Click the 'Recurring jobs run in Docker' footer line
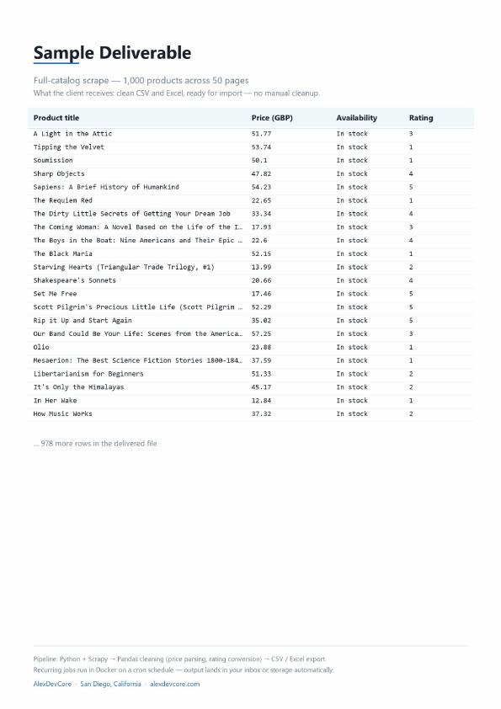This screenshot has height=709, width=501. (x=184, y=669)
